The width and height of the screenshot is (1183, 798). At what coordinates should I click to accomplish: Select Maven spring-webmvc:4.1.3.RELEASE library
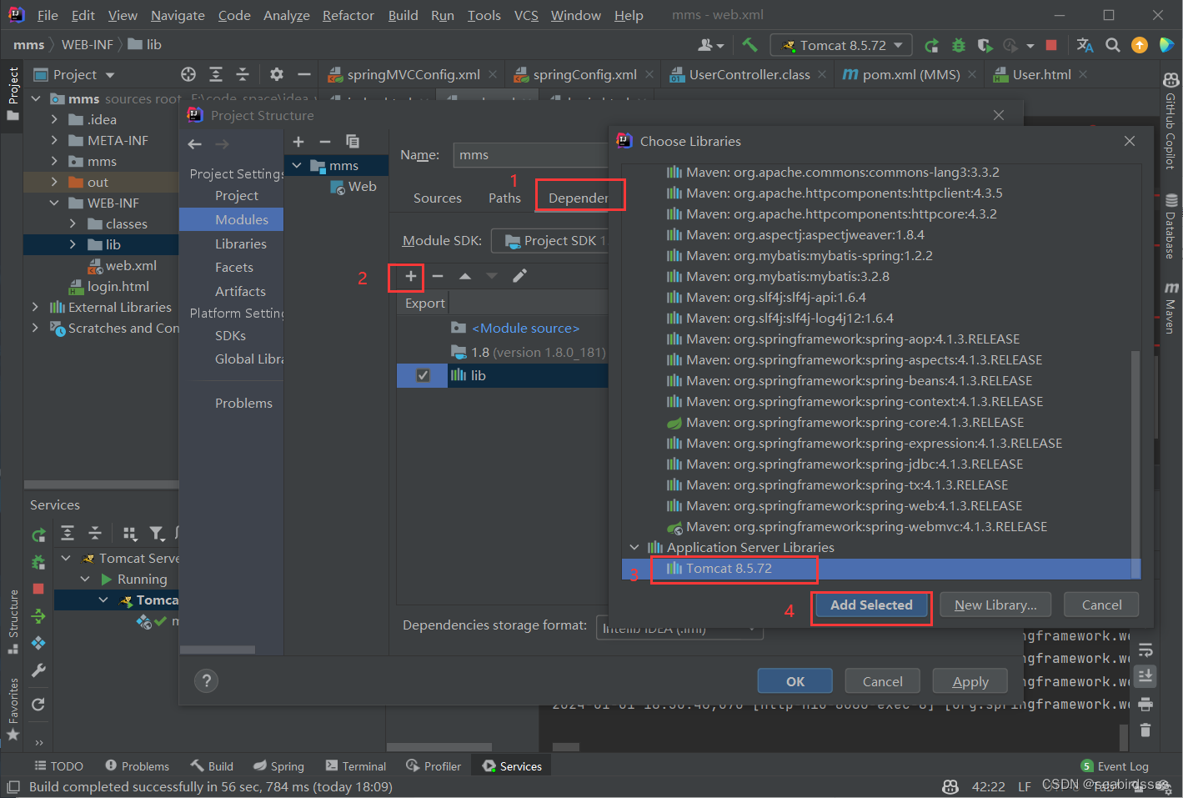pos(858,527)
